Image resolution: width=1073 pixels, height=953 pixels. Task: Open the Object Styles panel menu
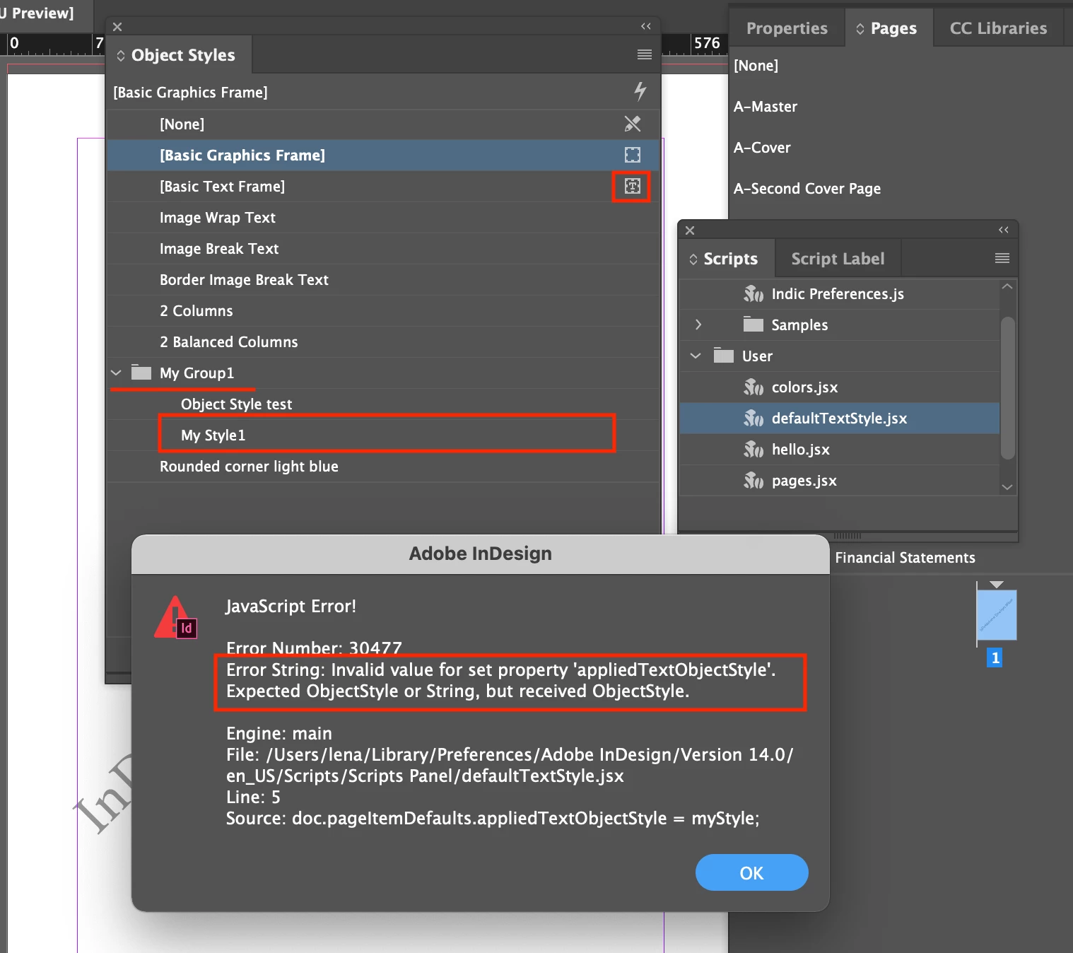click(x=645, y=54)
